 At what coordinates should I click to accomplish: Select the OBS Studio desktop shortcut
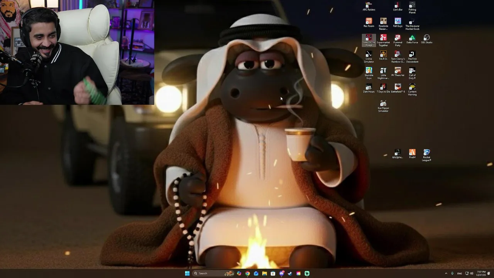coord(426,39)
